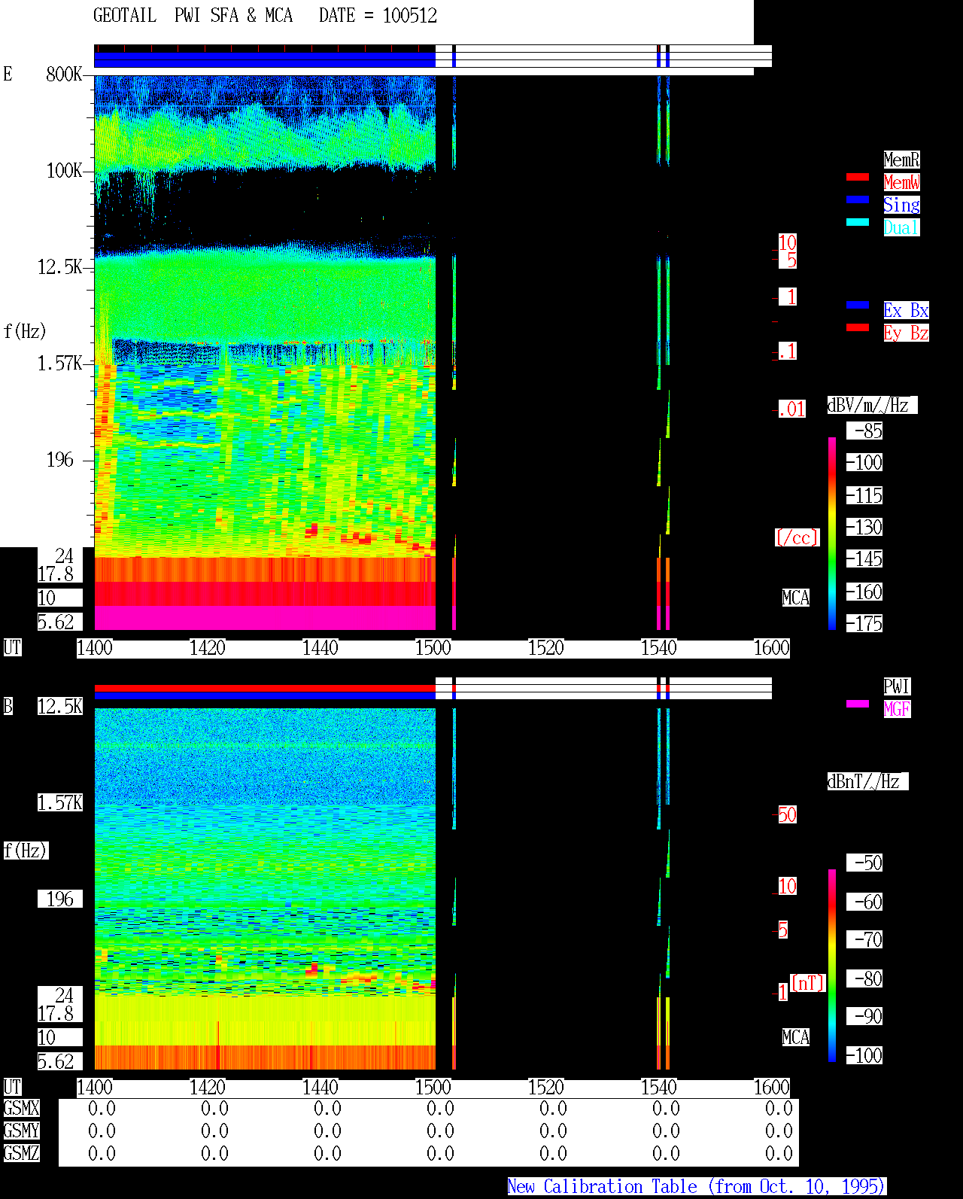The image size is (963, 1199).
Task: Click the f(Hz) label of the E panel
Action: coord(25,331)
